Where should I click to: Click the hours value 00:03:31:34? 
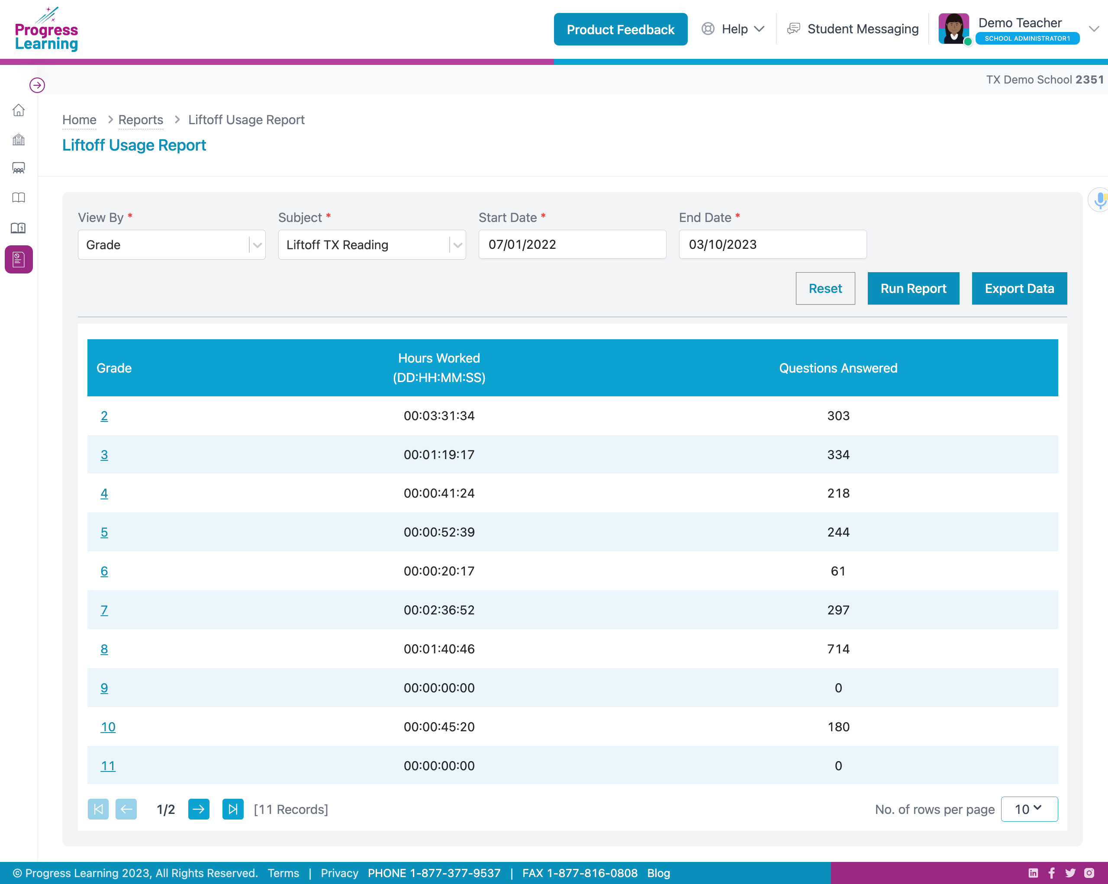[x=439, y=415]
